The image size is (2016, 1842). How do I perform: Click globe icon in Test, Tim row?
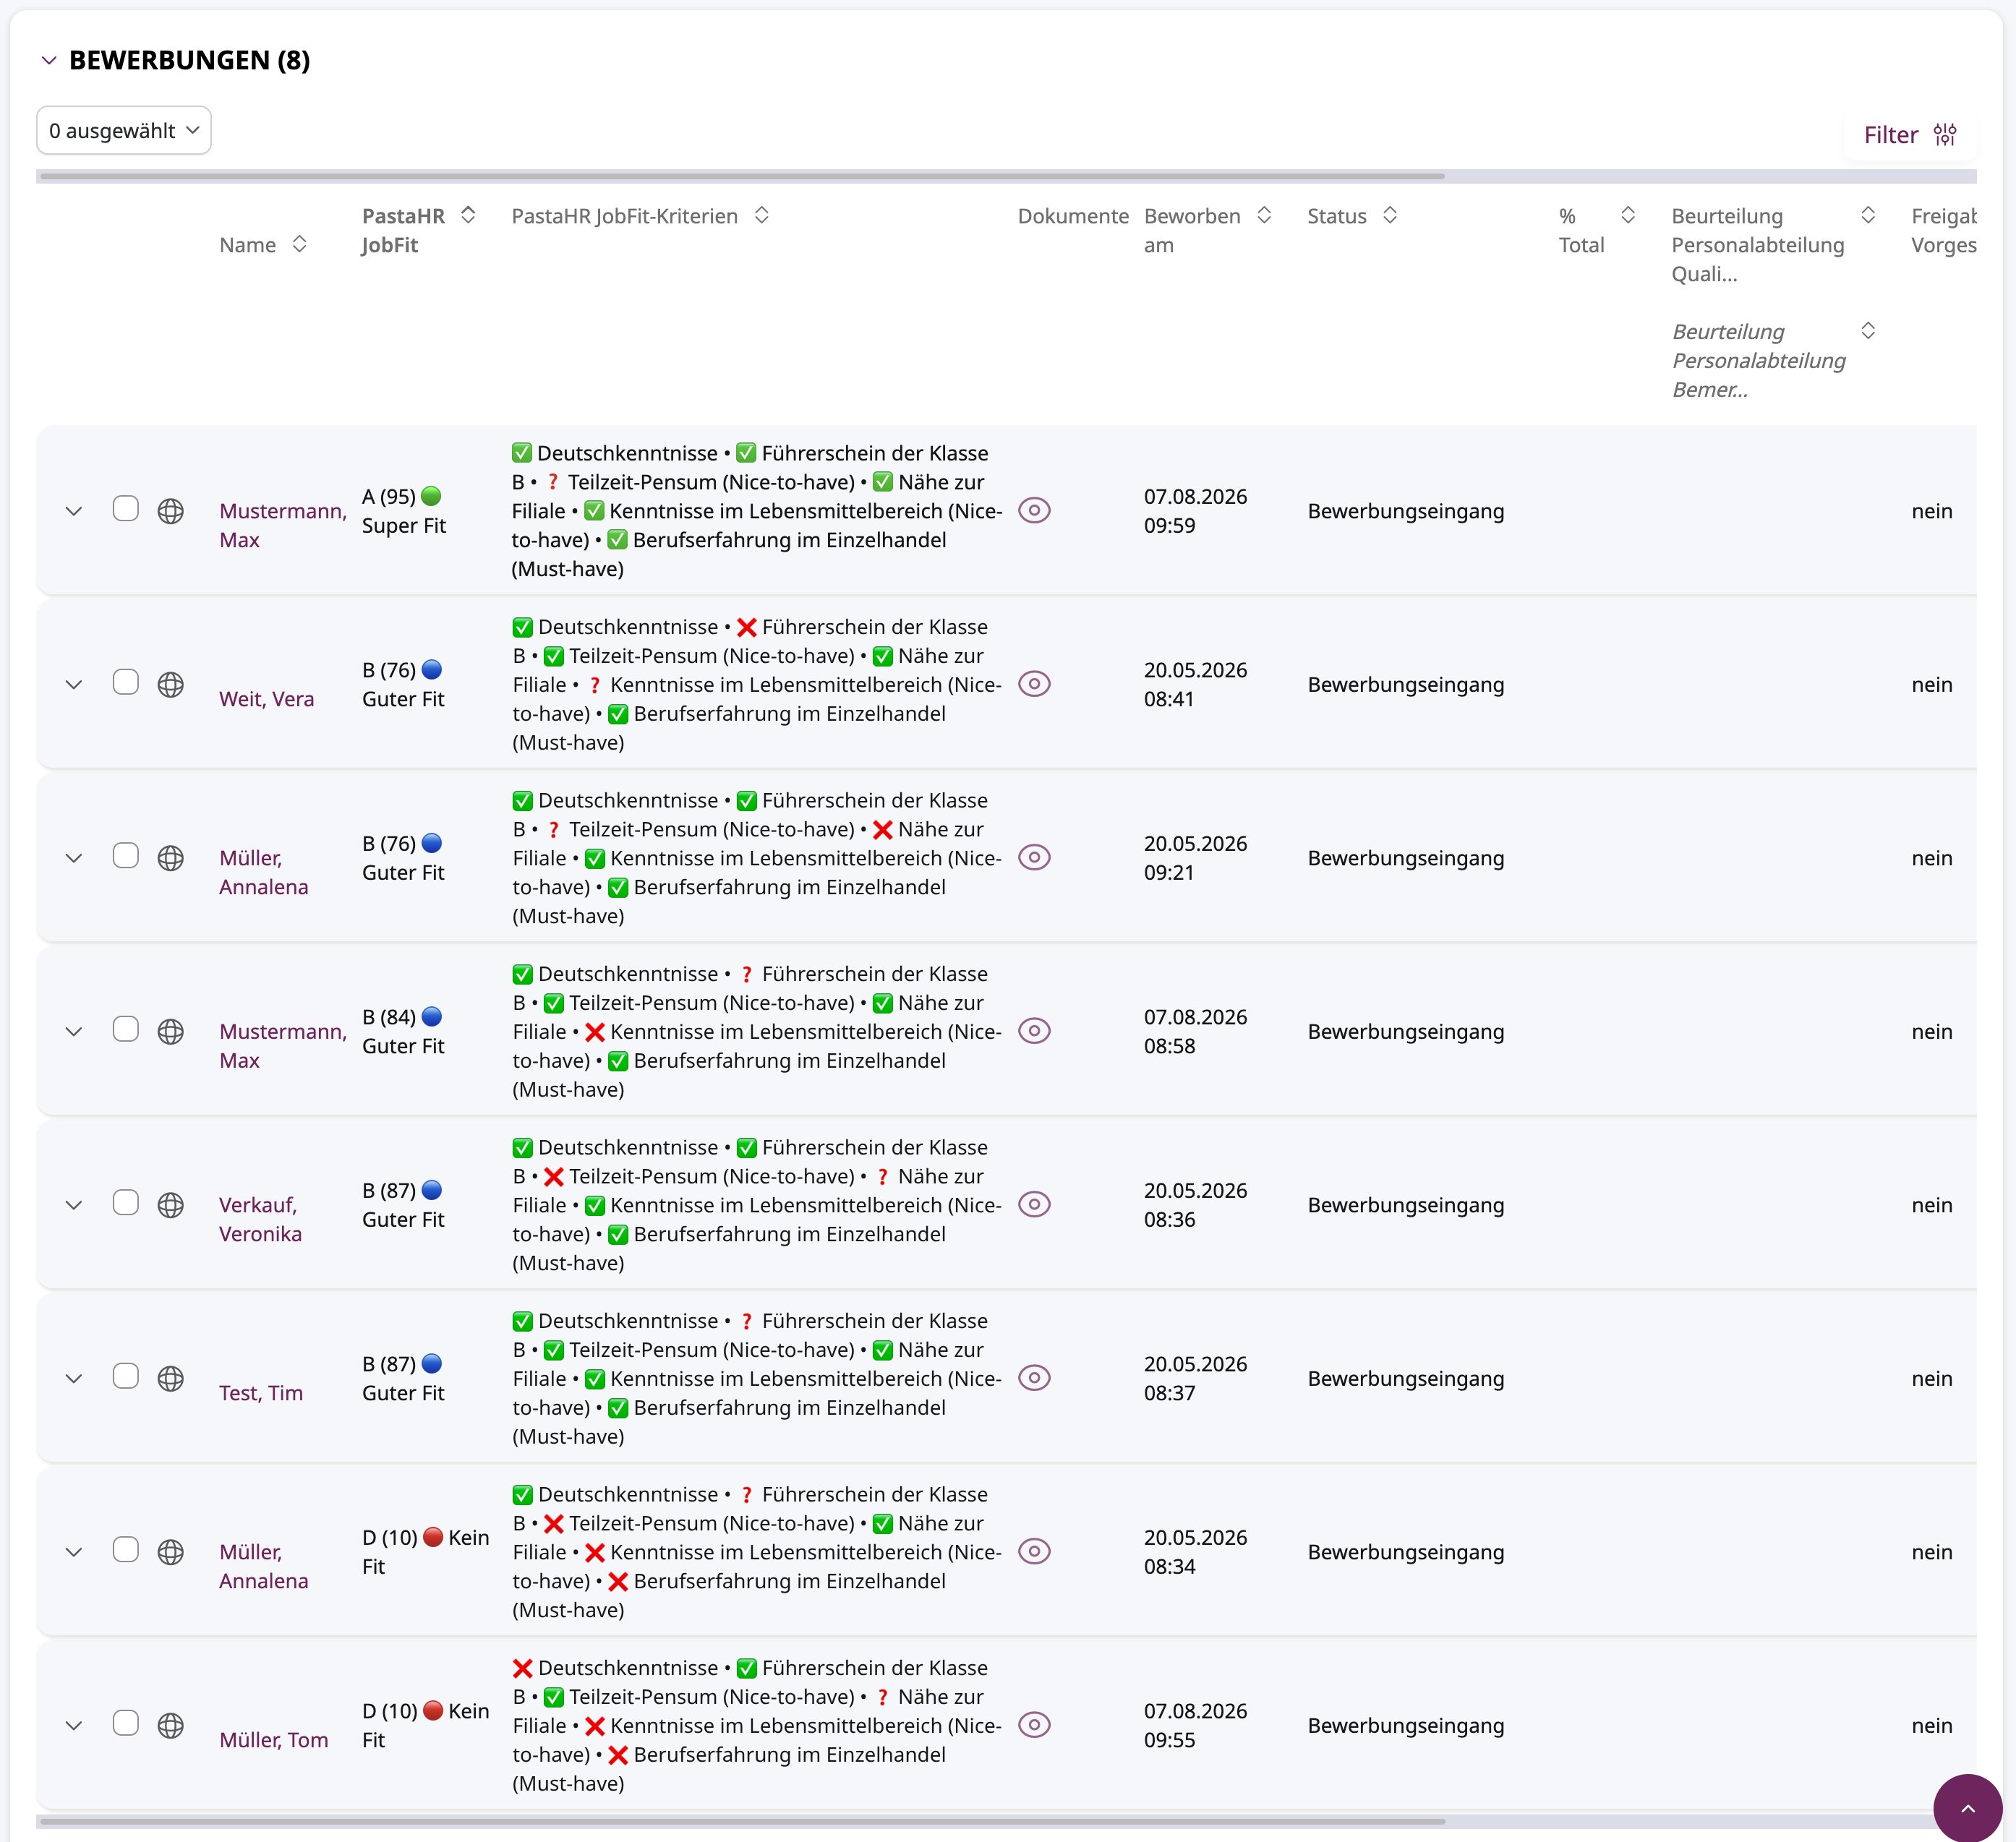pos(171,1378)
